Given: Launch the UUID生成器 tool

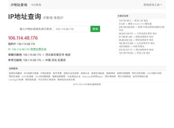Looking at the screenshot, I should [28, 76].
